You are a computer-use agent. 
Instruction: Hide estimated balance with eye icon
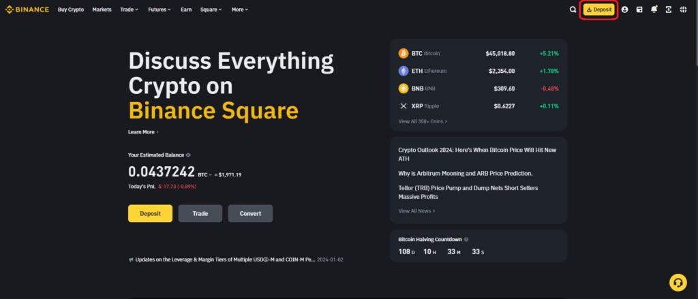188,155
